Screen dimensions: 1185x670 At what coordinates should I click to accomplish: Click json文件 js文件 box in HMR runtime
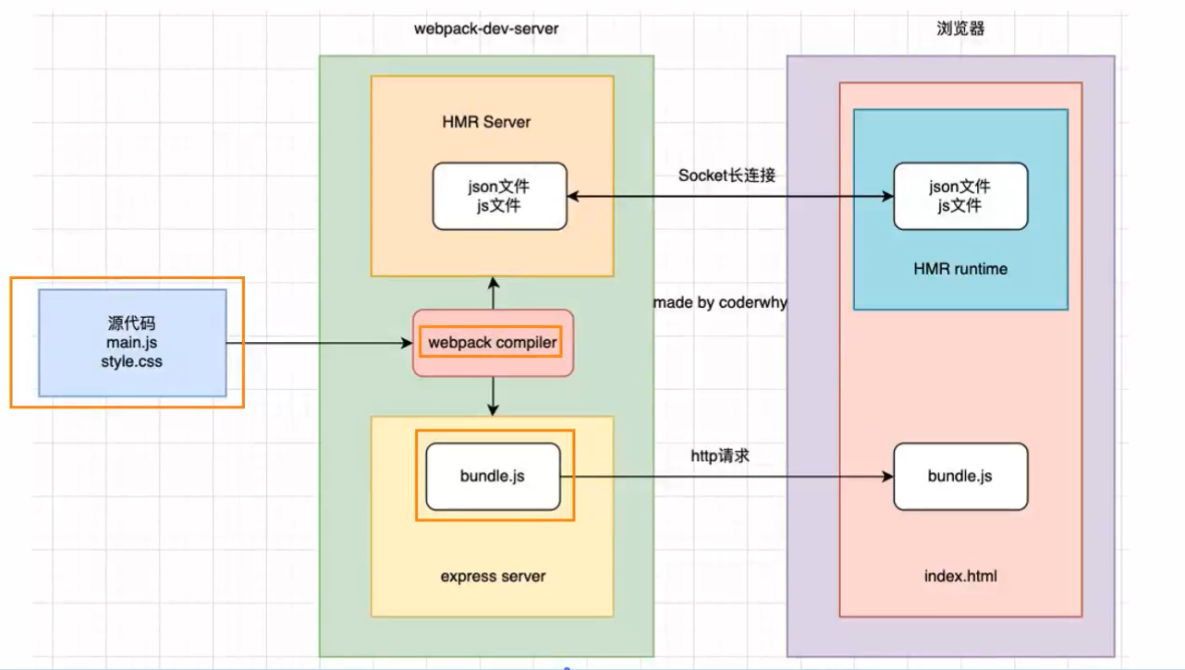pyautogui.click(x=960, y=196)
